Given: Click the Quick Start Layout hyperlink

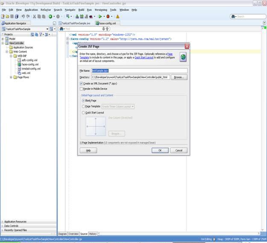Looking at the screenshot, I should click(144, 58).
